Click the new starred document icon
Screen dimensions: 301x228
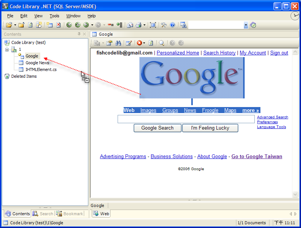(39, 25)
